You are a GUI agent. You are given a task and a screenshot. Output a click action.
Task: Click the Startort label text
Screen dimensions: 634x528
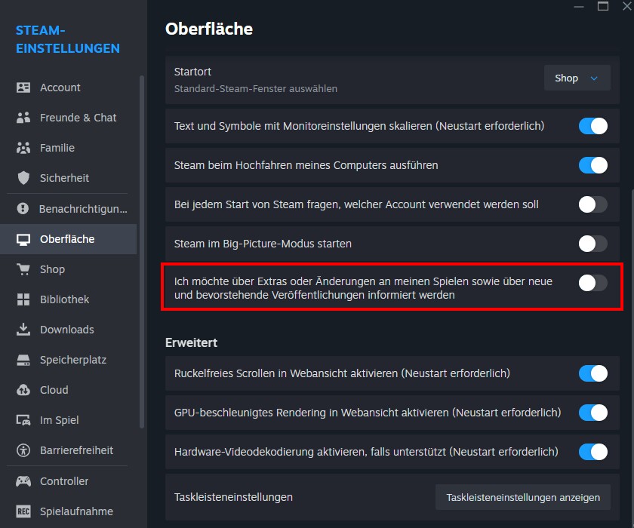coord(192,72)
